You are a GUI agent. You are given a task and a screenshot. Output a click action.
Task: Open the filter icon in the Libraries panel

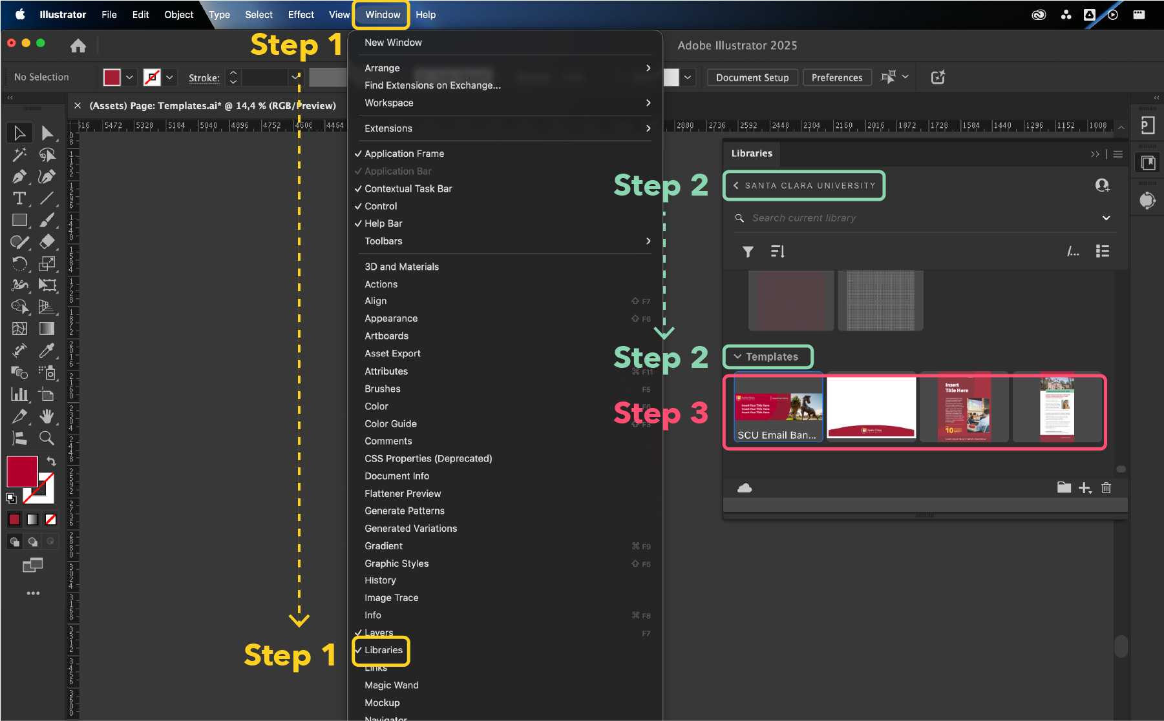[748, 251]
